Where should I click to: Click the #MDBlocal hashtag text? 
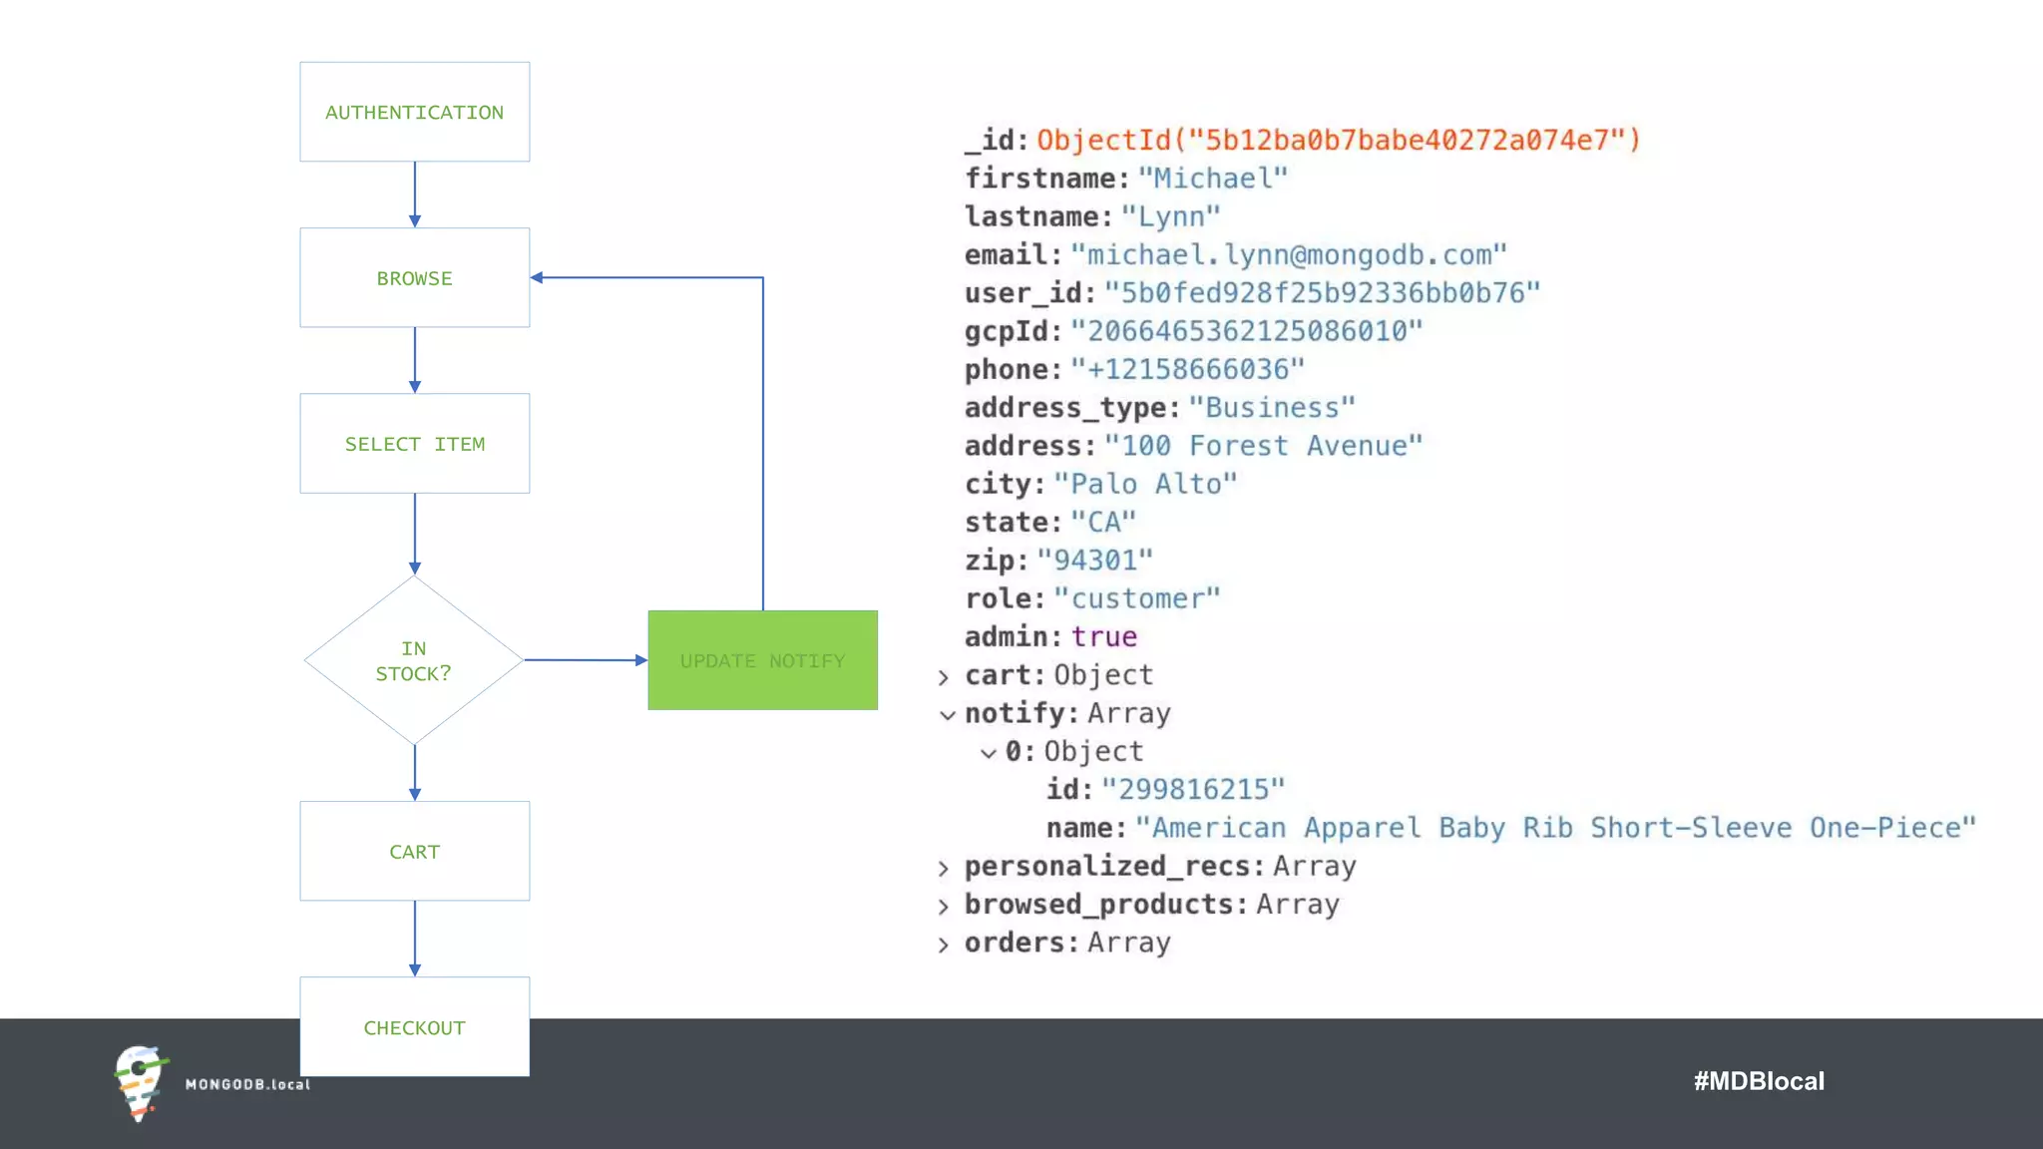(x=1758, y=1081)
